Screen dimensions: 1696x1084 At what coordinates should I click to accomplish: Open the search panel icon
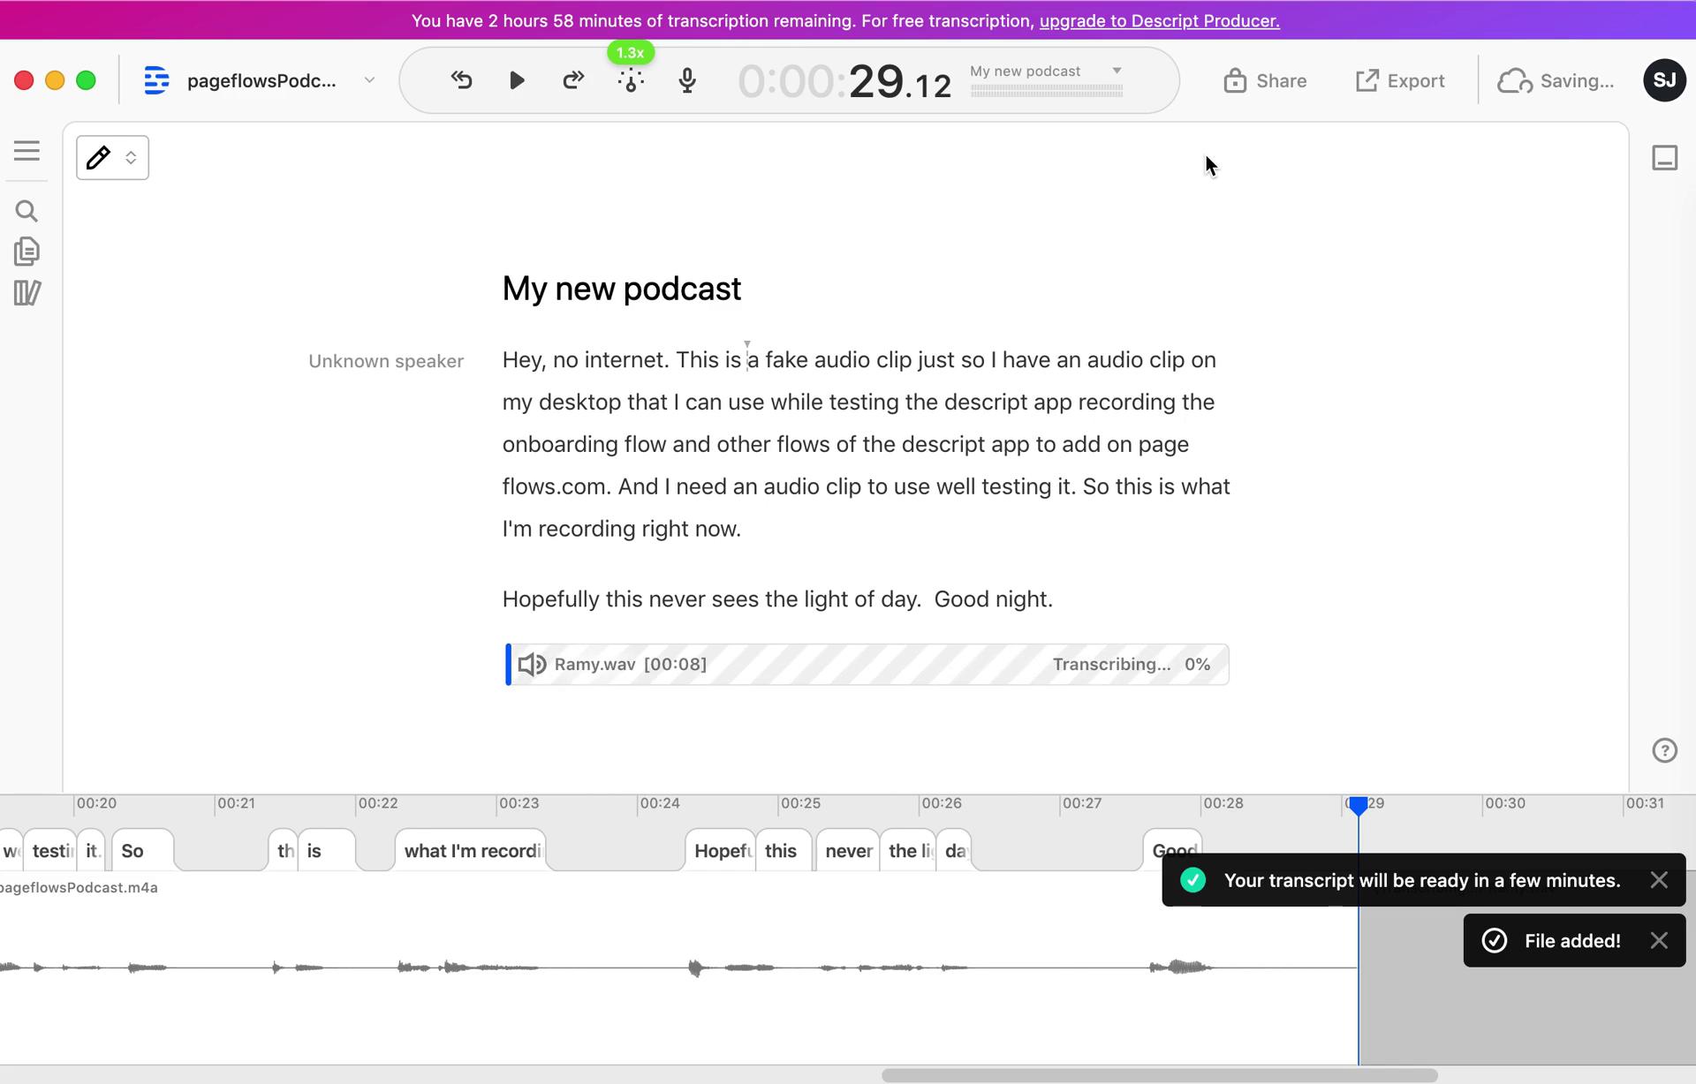point(26,211)
